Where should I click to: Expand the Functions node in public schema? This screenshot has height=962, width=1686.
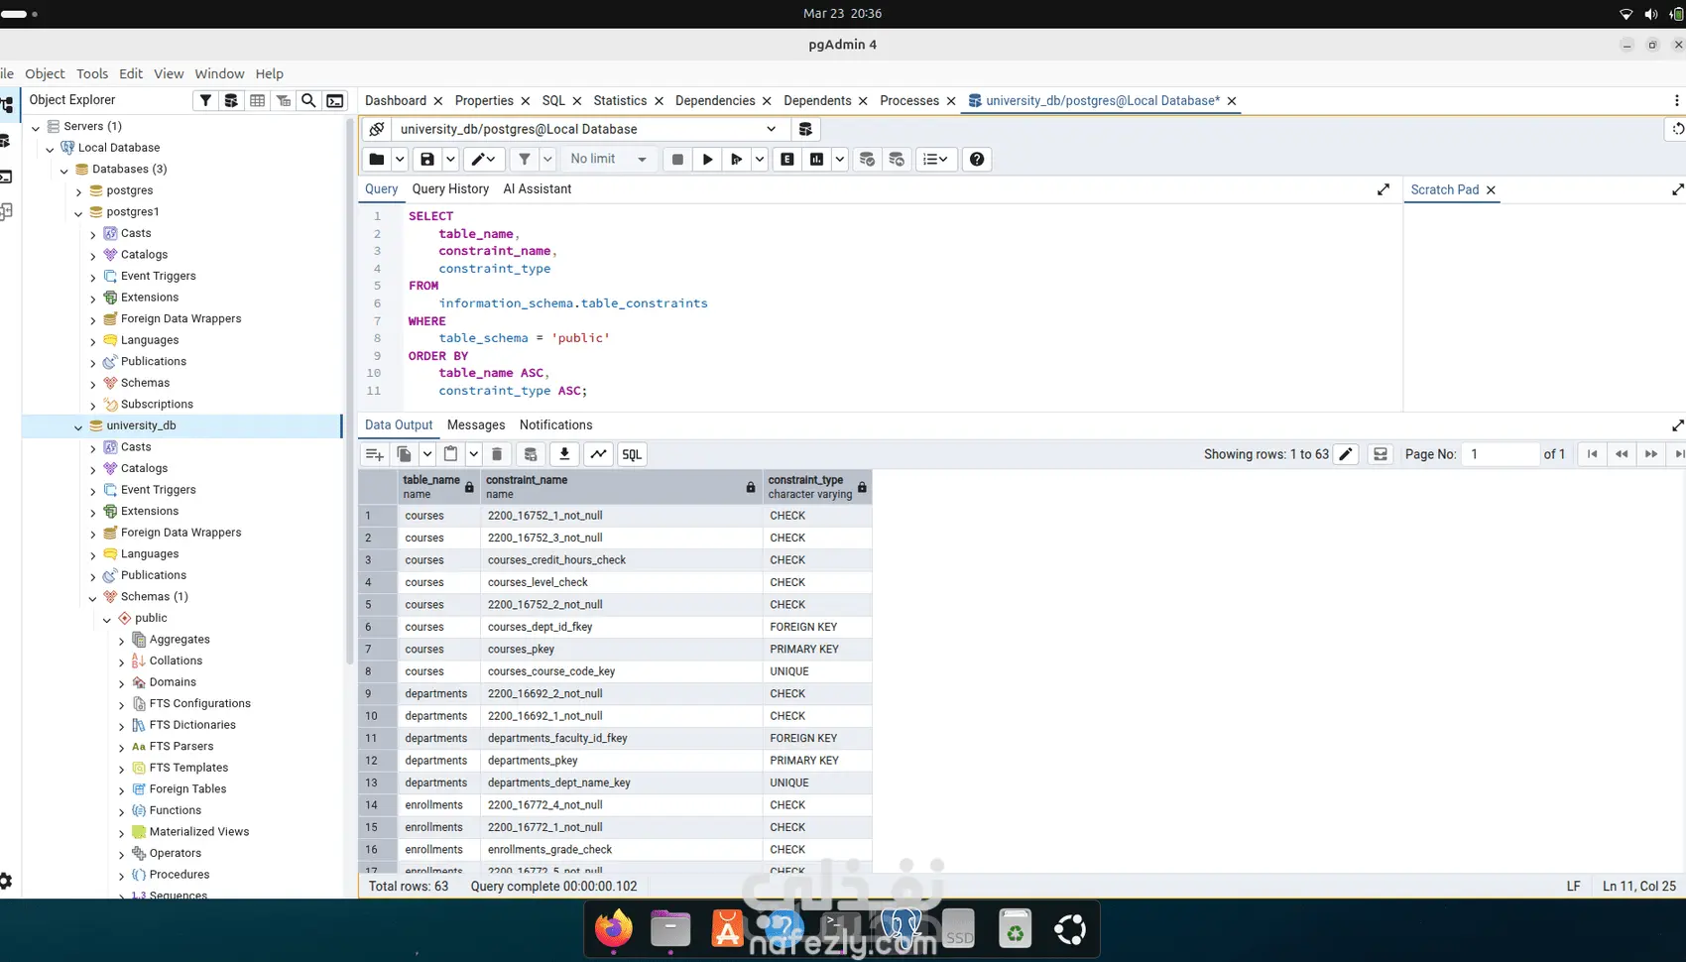(122, 811)
